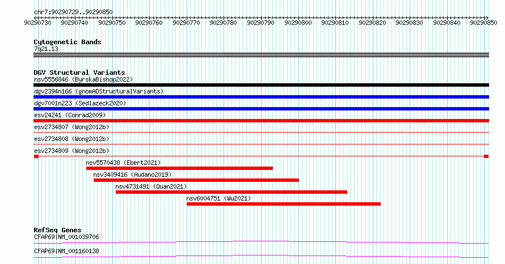Viewport: 505px width, 264px height.
Task: Click the 7q21.13 band label
Action: click(x=46, y=49)
